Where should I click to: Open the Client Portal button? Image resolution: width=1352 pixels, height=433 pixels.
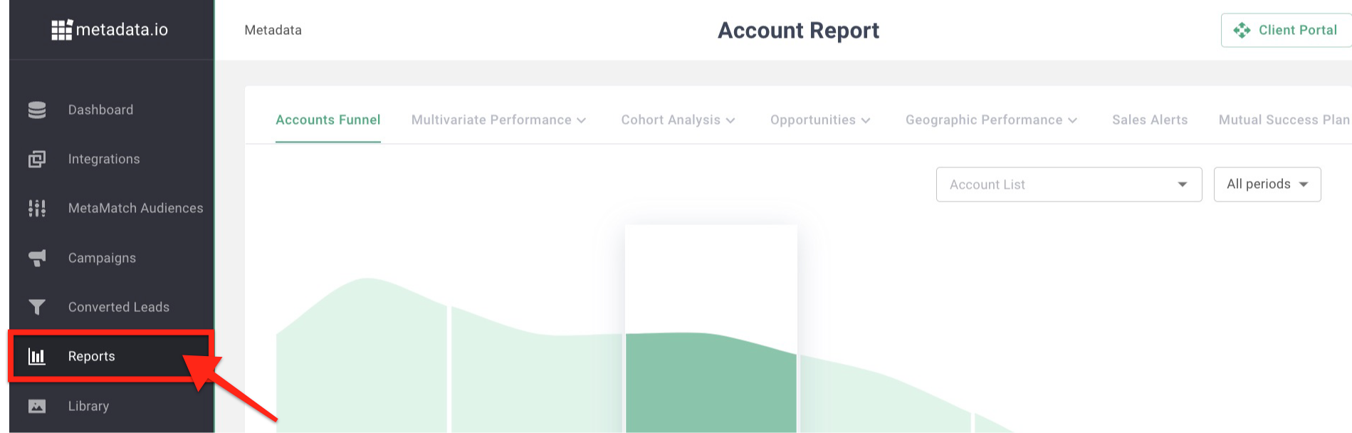(1287, 31)
